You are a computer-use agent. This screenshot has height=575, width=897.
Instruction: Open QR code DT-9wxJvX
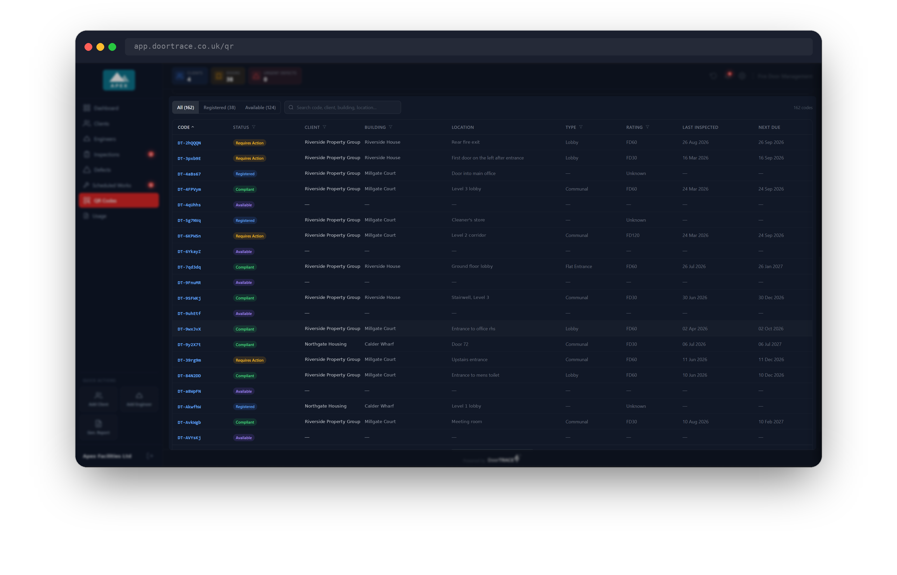(189, 329)
